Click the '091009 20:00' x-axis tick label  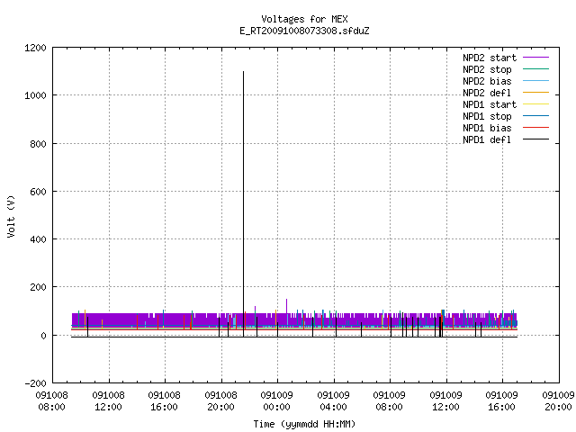coord(558,401)
